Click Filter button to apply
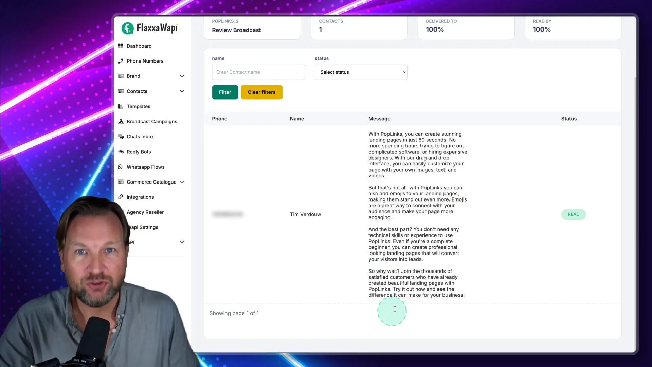Viewport: 652px width, 367px height. coord(225,92)
